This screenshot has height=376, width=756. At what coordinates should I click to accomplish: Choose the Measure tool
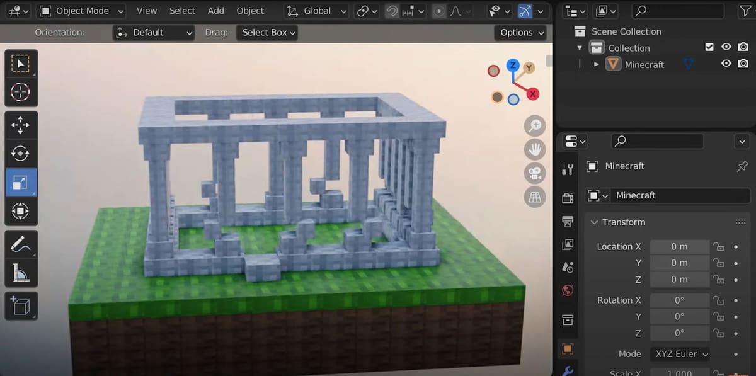(21, 273)
